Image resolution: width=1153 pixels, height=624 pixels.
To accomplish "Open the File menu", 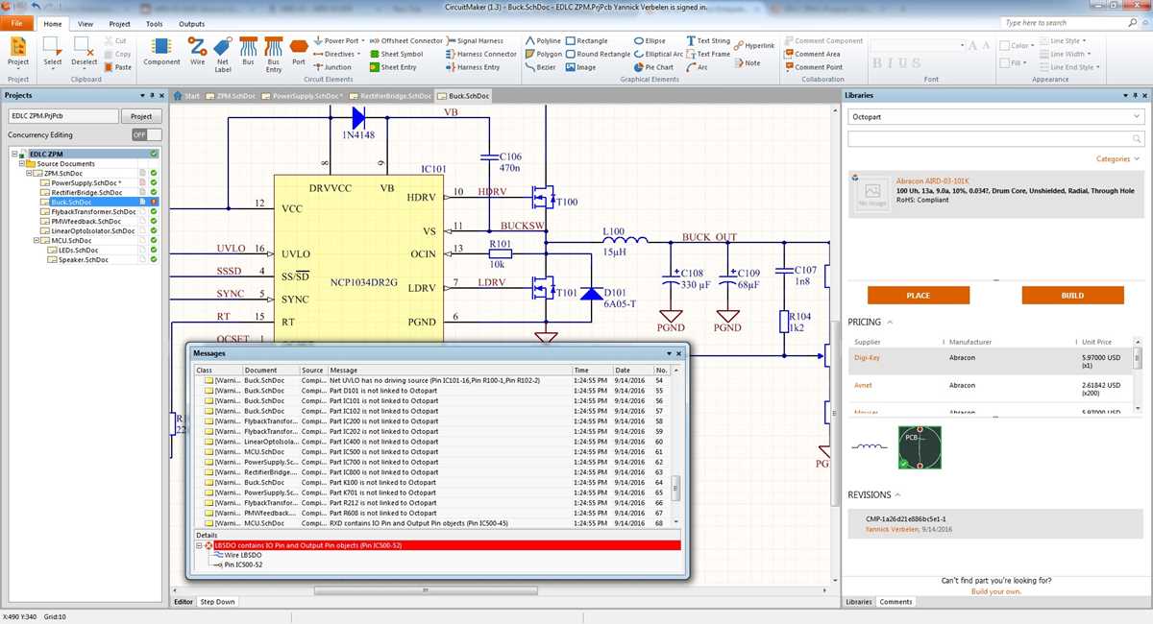I will (x=17, y=23).
